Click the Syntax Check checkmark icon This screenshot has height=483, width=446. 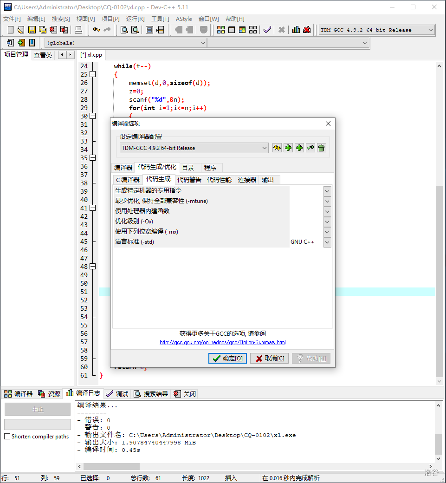pyautogui.click(x=267, y=30)
